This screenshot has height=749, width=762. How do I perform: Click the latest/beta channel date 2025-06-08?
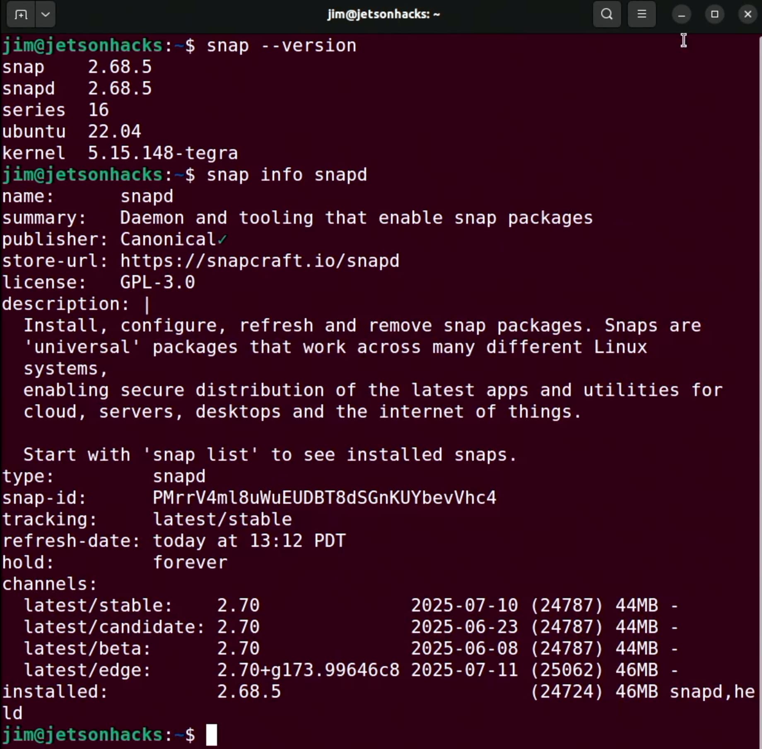pyautogui.click(x=464, y=649)
